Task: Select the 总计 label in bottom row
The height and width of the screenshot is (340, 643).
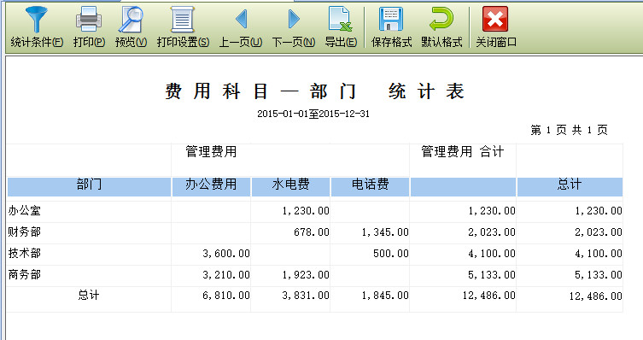Action: 89,296
